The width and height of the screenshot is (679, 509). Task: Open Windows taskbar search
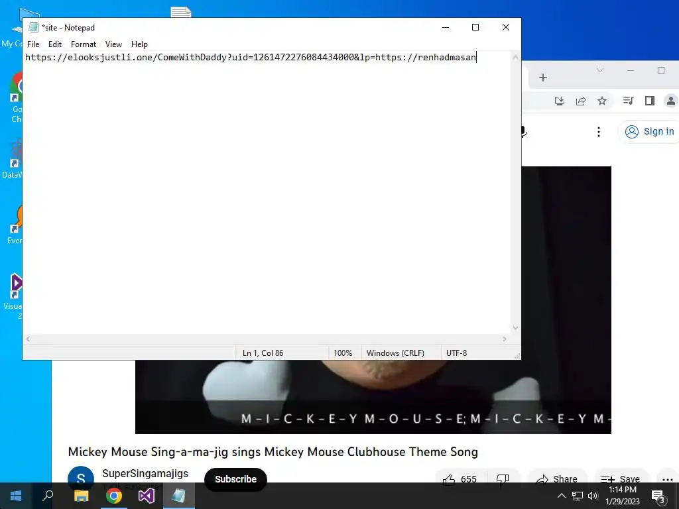48,496
